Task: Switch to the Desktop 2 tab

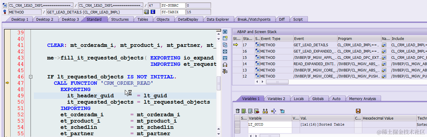Action: tap(45, 19)
